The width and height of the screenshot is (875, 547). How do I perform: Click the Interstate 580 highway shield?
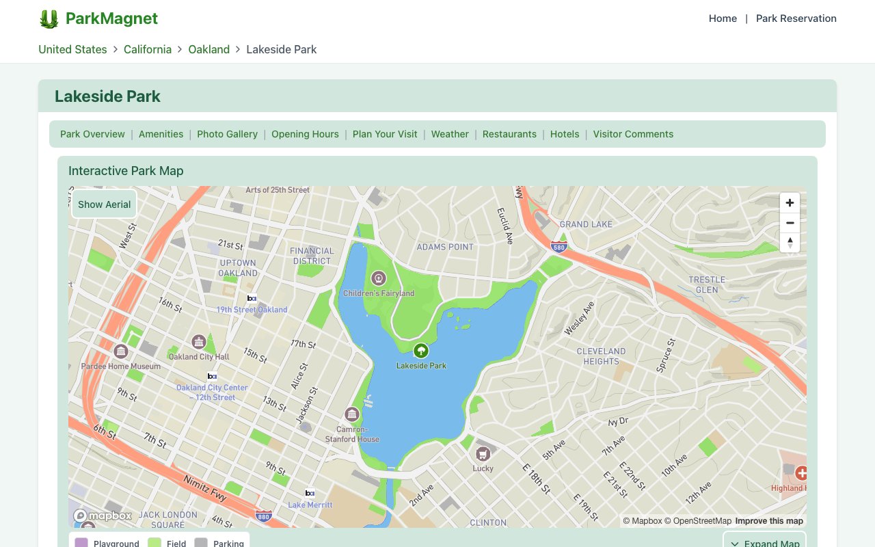[559, 246]
